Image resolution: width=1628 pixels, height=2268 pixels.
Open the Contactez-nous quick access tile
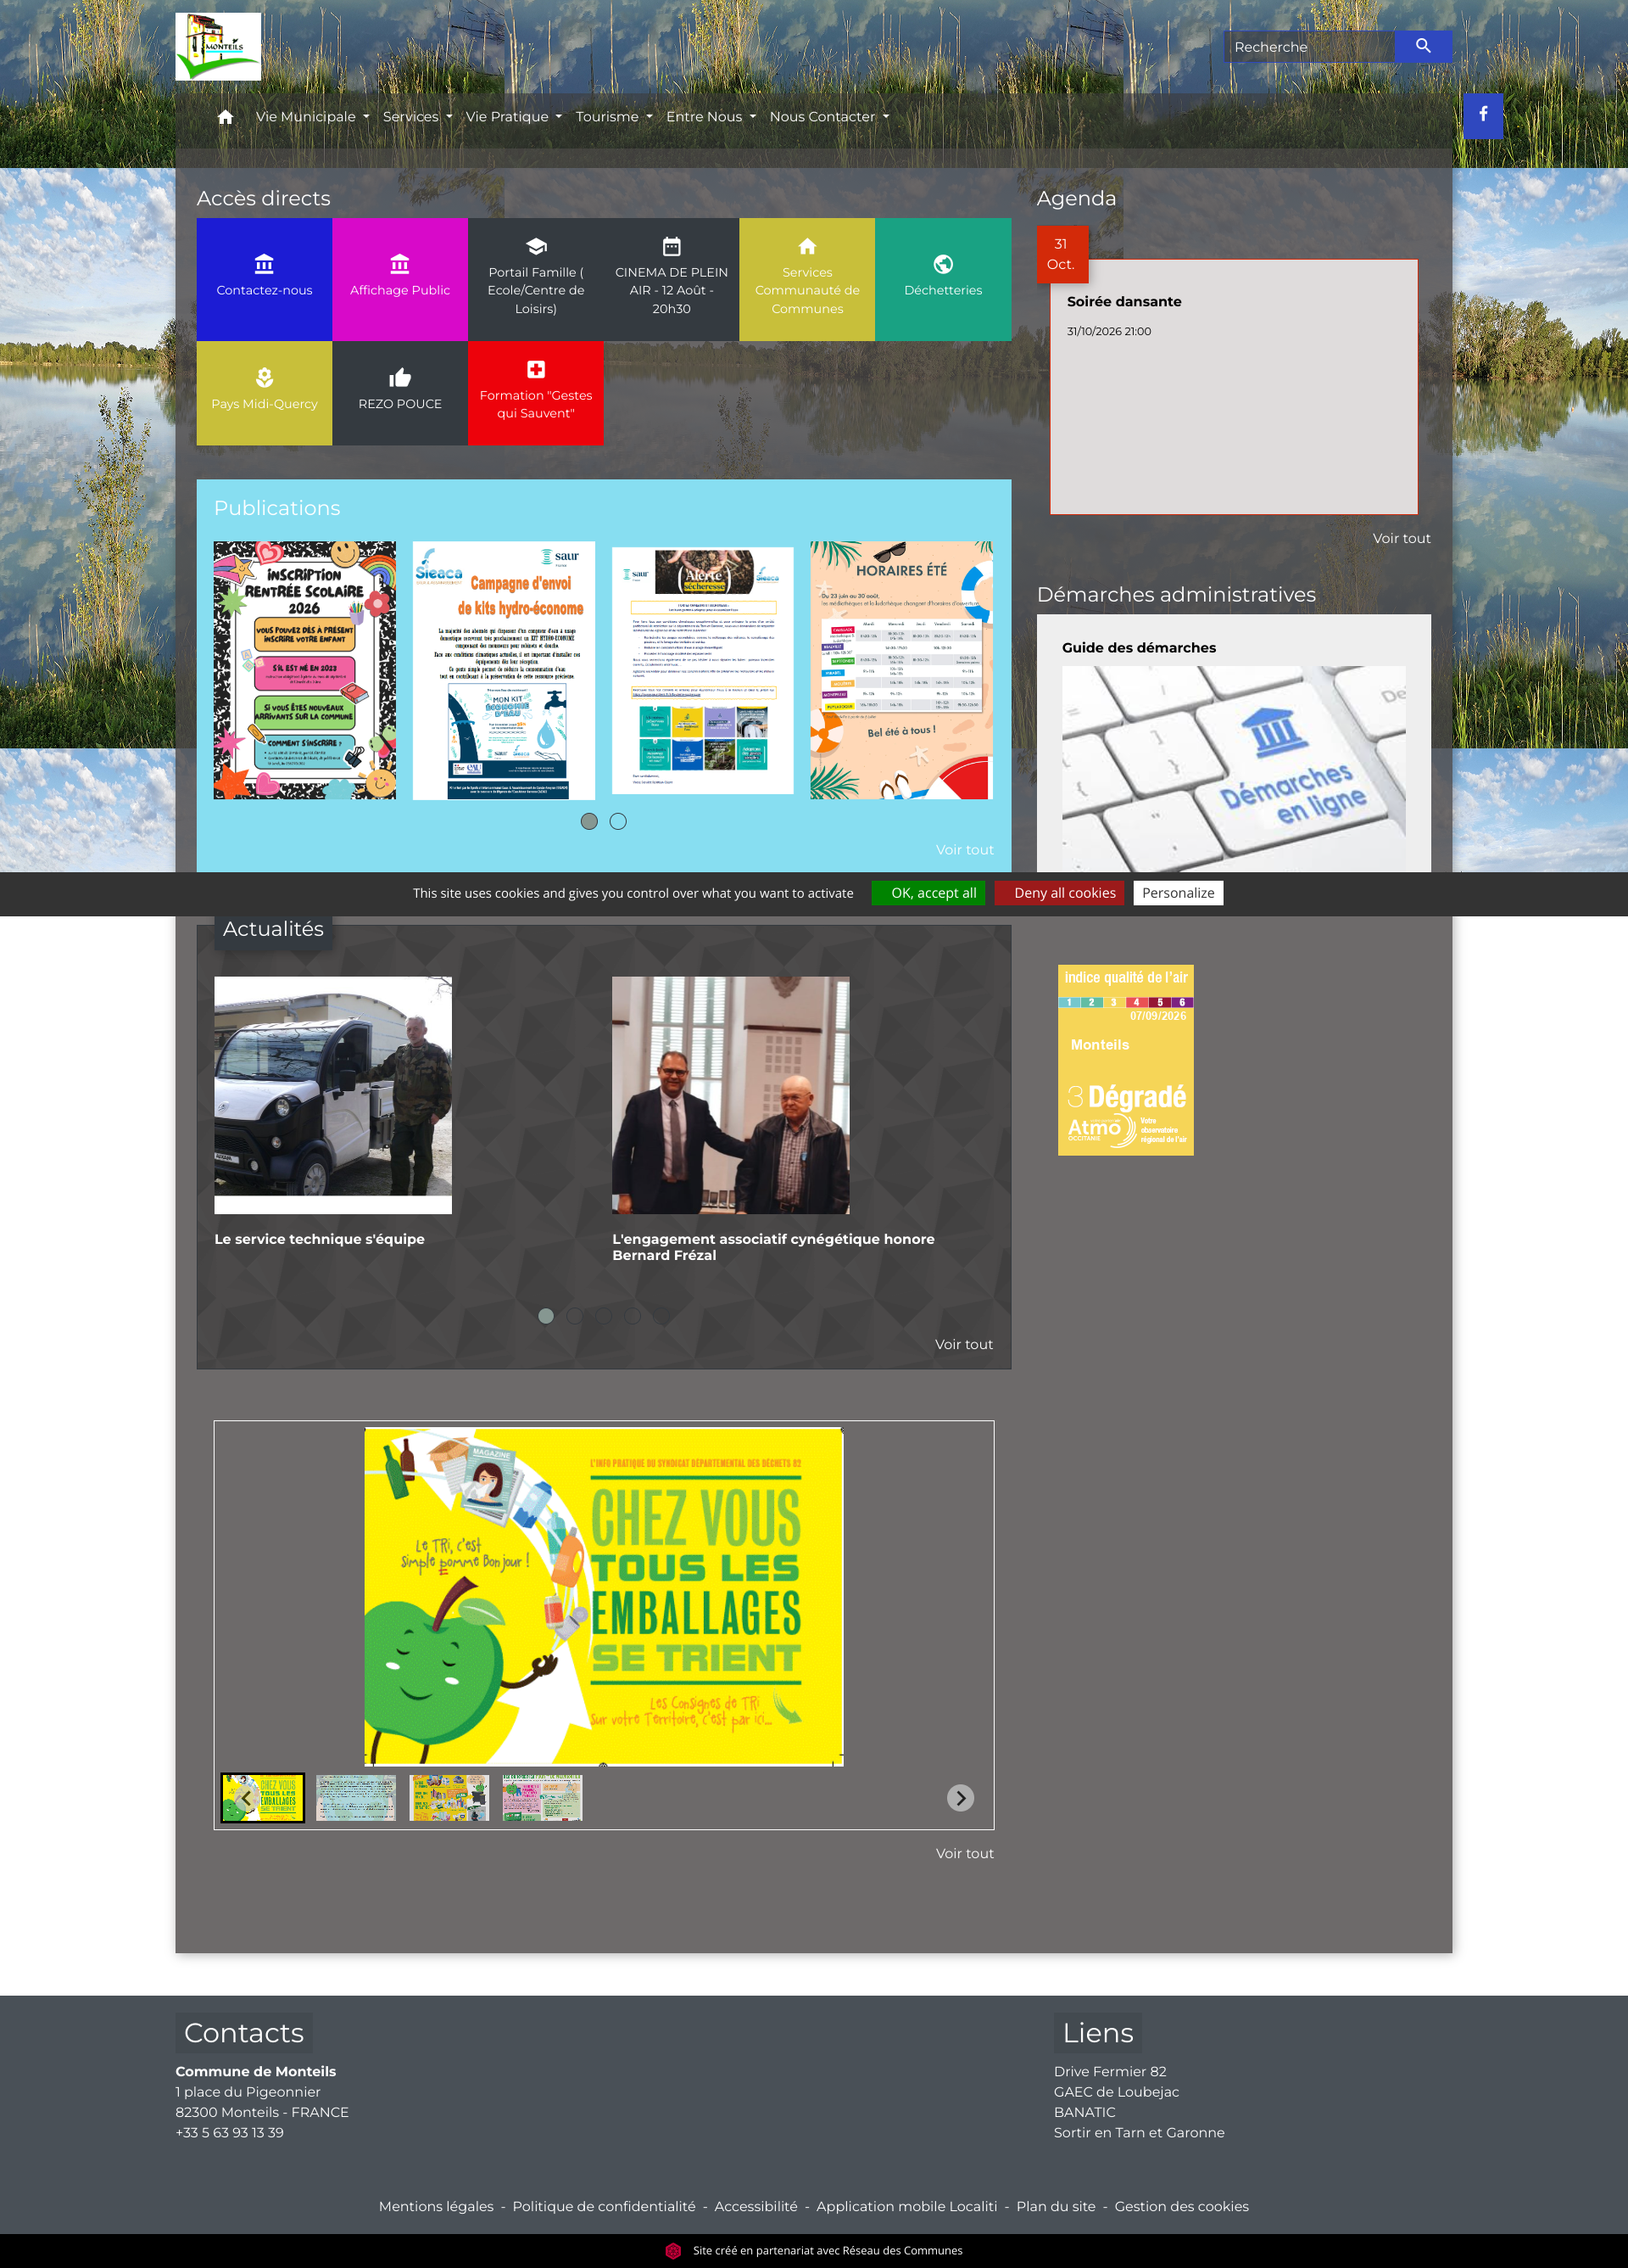[x=264, y=279]
